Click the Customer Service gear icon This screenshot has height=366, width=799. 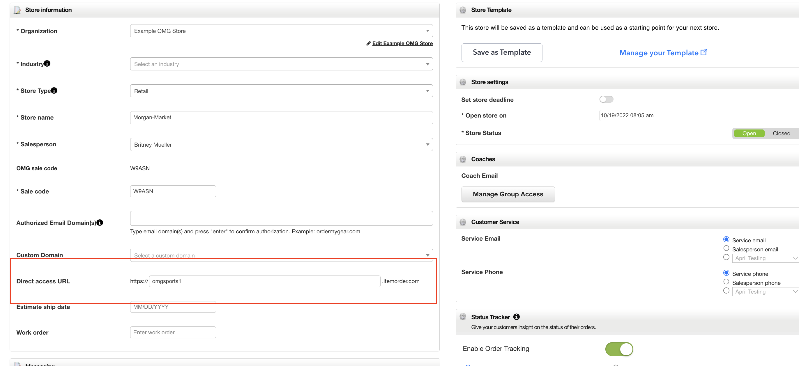click(463, 222)
